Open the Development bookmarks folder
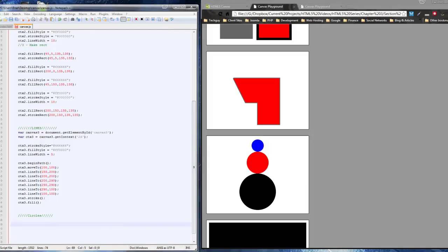Image resolution: width=448 pixels, height=252 pixels. point(287,20)
